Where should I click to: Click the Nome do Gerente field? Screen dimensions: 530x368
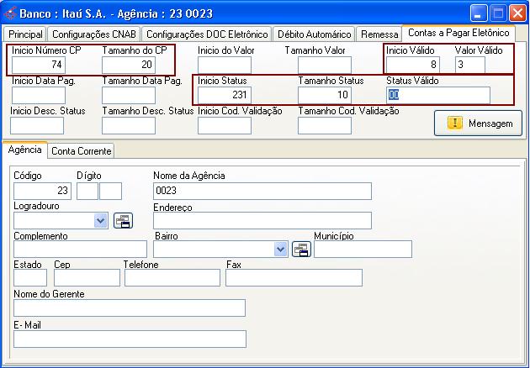click(130, 308)
